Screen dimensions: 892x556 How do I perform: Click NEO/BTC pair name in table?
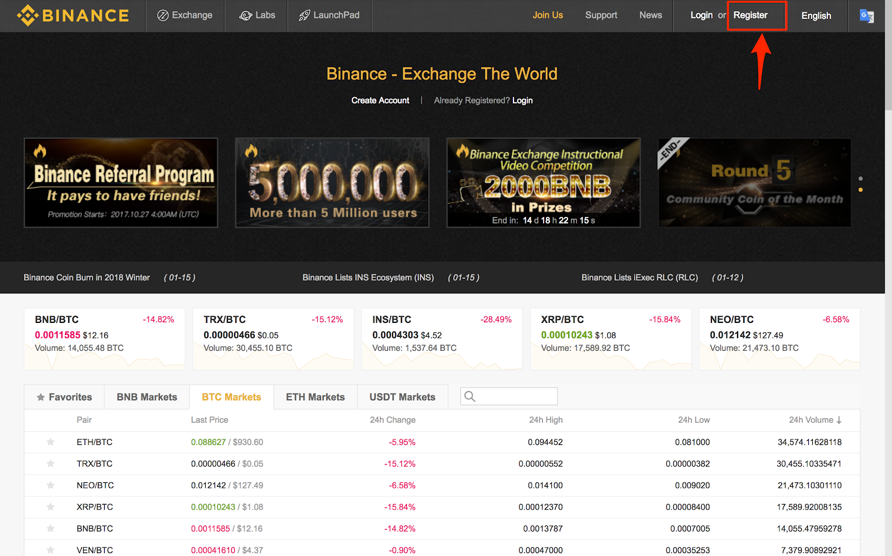coord(95,486)
